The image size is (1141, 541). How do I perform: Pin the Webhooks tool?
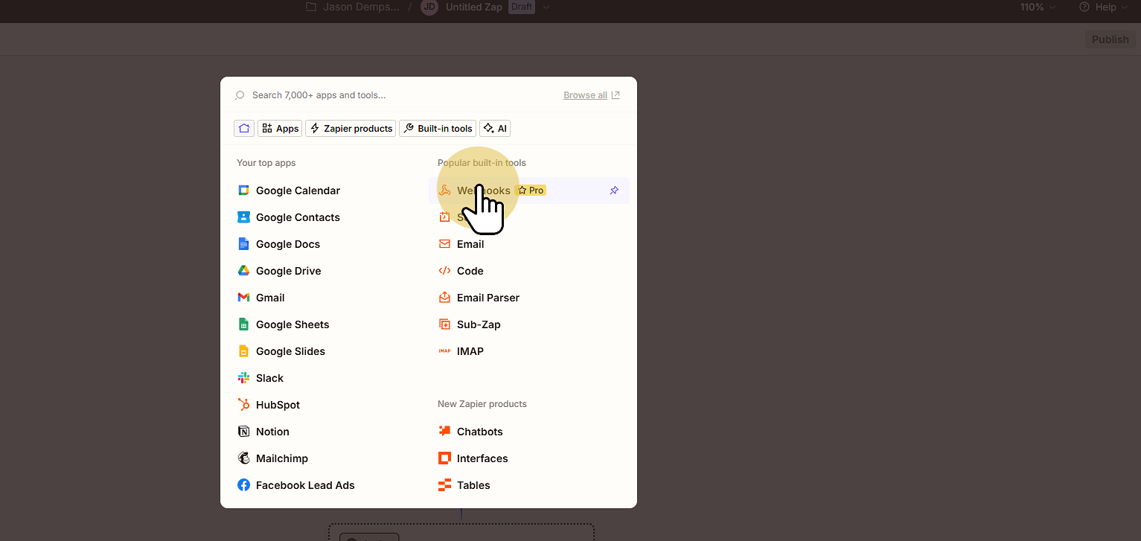click(614, 191)
